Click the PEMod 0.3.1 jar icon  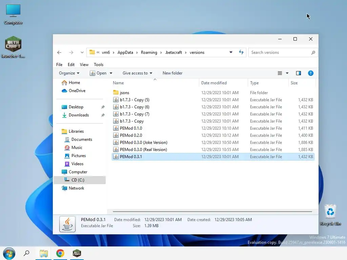[x=116, y=156]
